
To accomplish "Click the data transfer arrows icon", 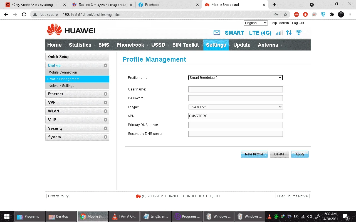I will pyautogui.click(x=289, y=32).
